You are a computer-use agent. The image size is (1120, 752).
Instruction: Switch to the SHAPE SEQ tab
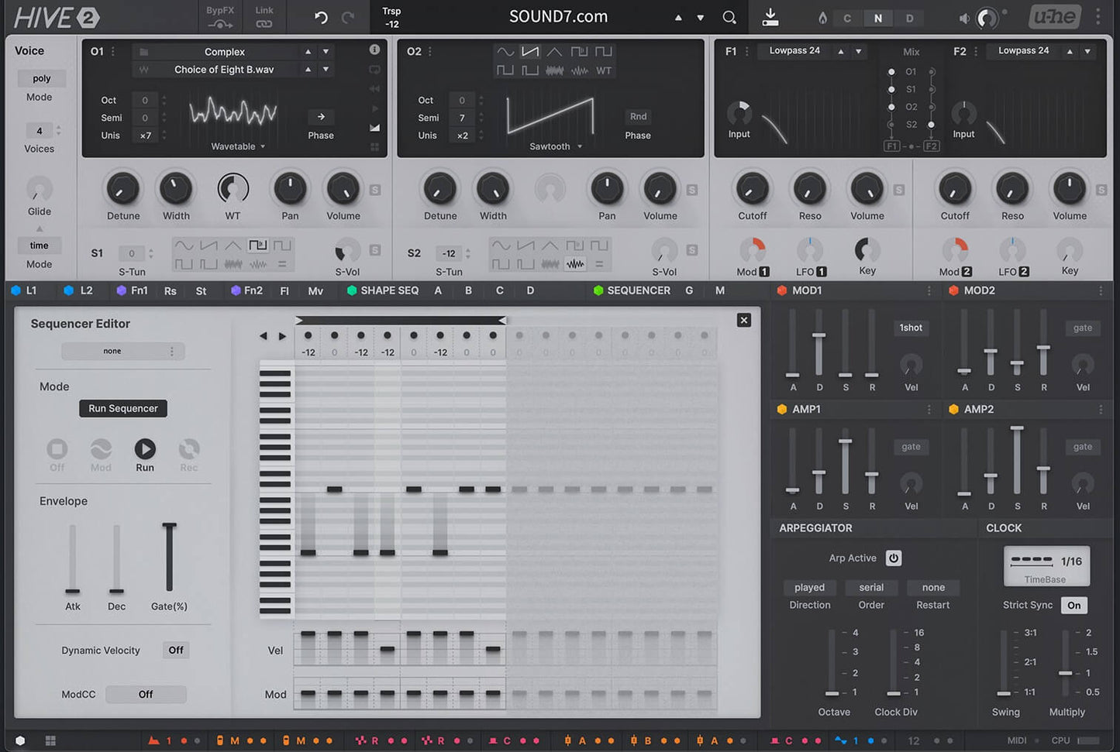[383, 290]
